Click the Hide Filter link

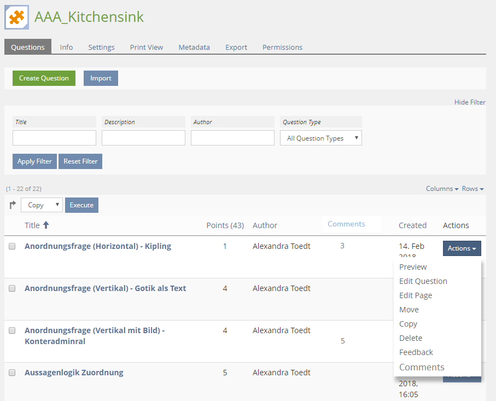point(469,102)
